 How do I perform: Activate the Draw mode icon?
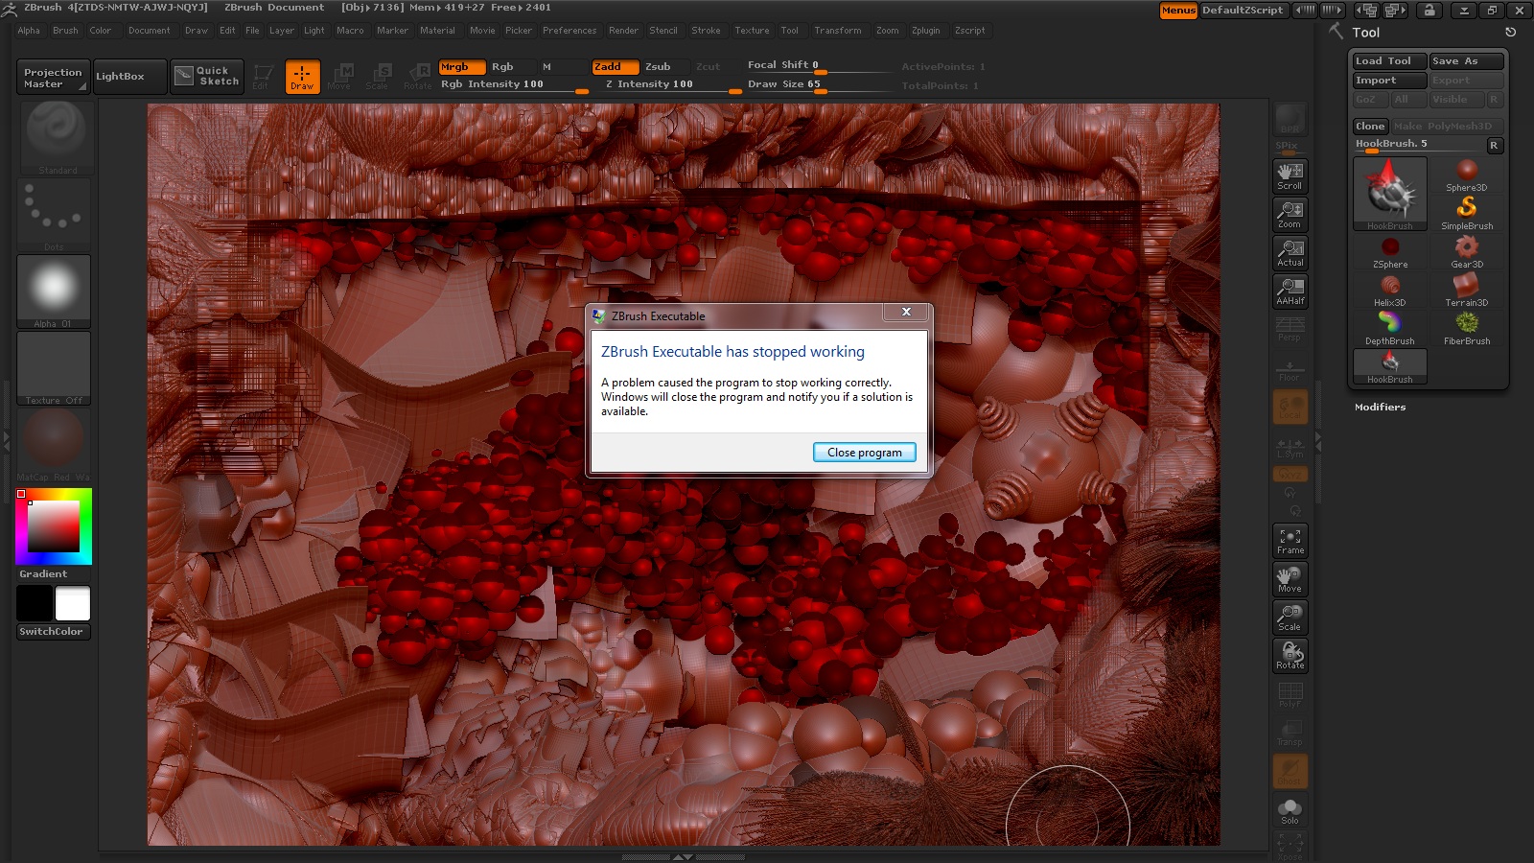(302, 77)
